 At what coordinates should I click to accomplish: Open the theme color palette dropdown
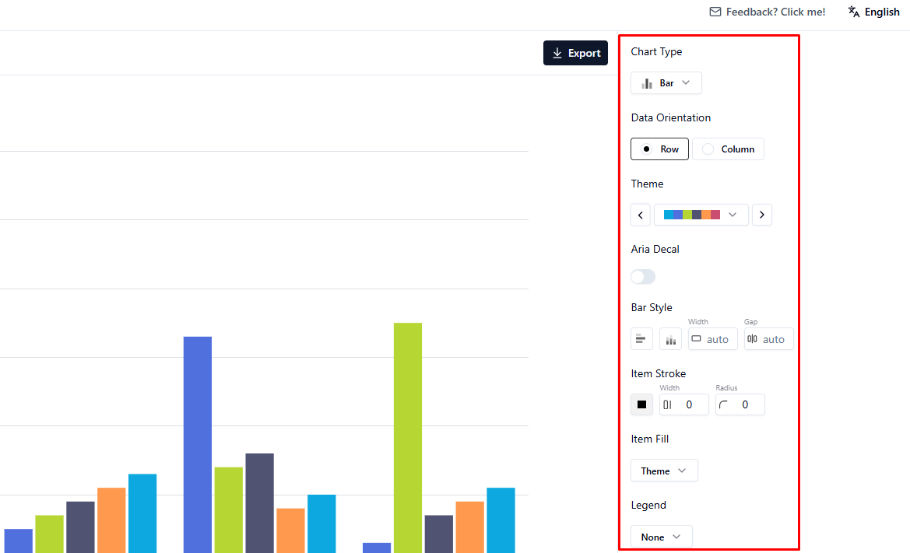pos(701,215)
